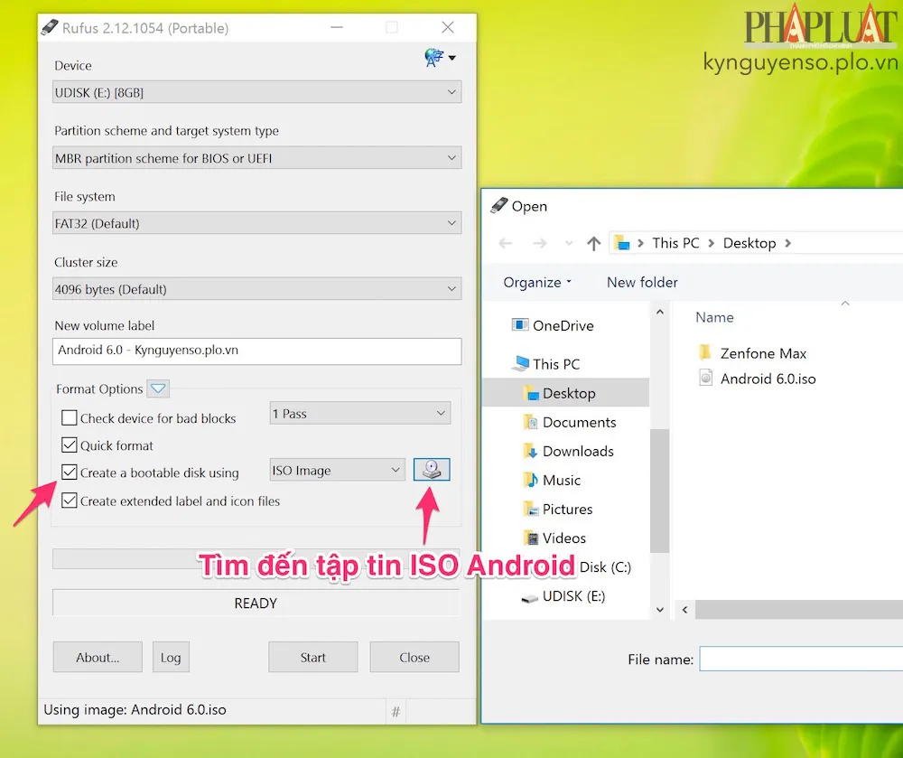
Task: Click the disc icon to select ISO image
Action: 432,470
